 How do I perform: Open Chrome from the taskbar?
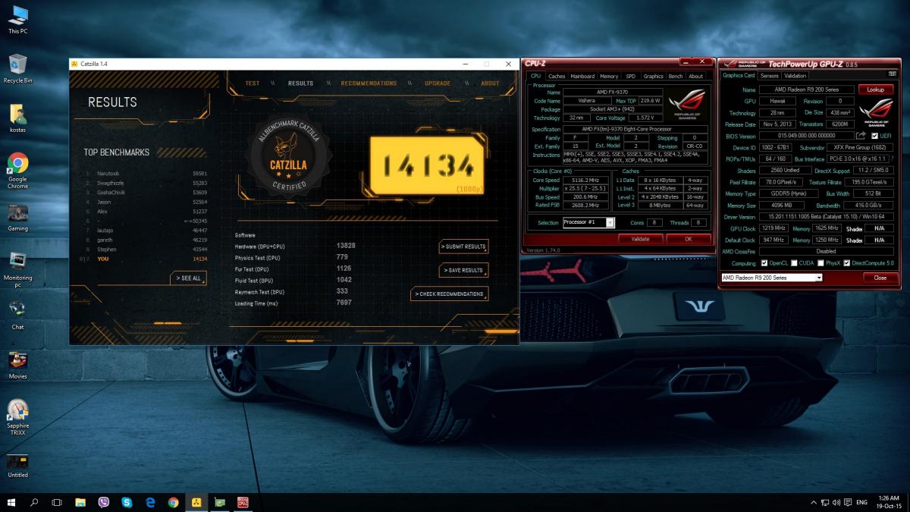[174, 502]
